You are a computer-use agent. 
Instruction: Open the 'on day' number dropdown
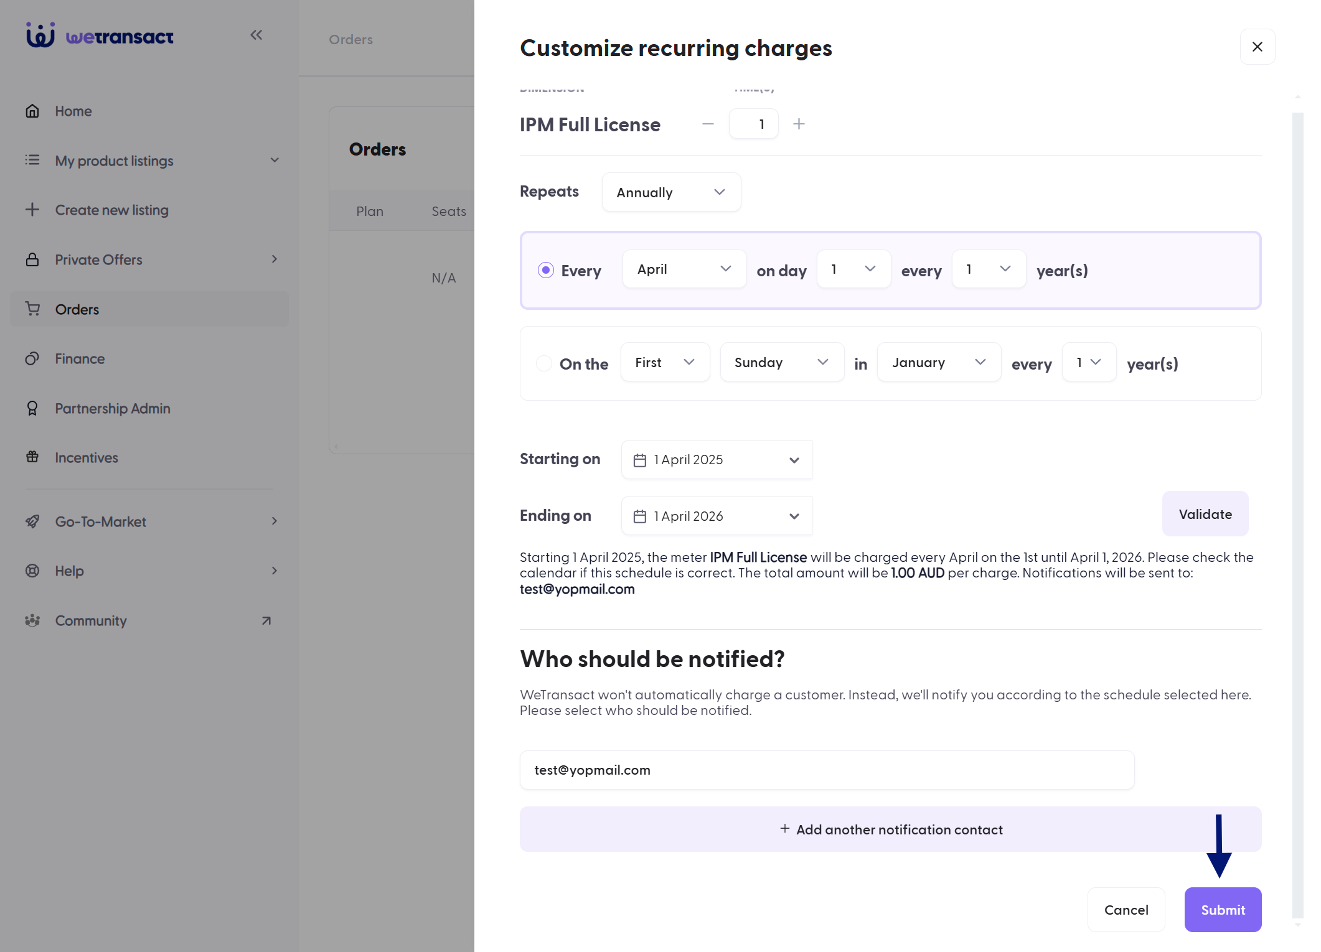click(853, 269)
